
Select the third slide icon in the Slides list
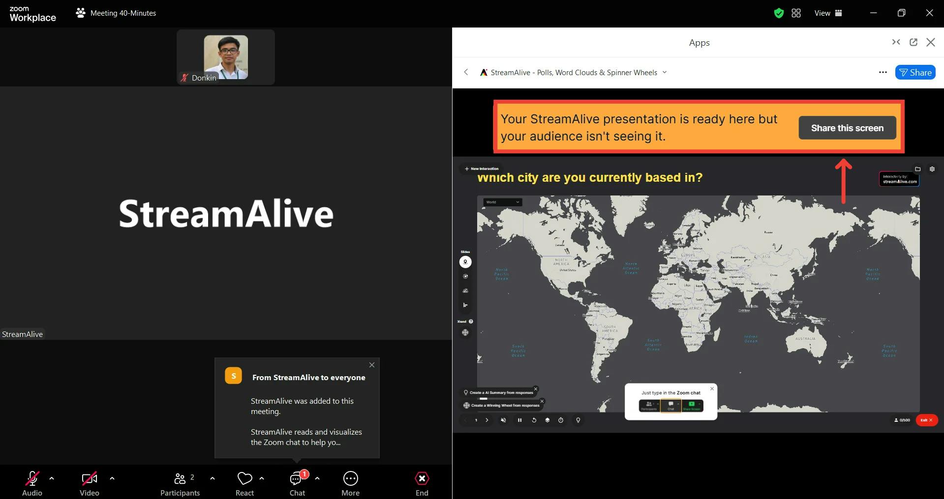click(465, 291)
